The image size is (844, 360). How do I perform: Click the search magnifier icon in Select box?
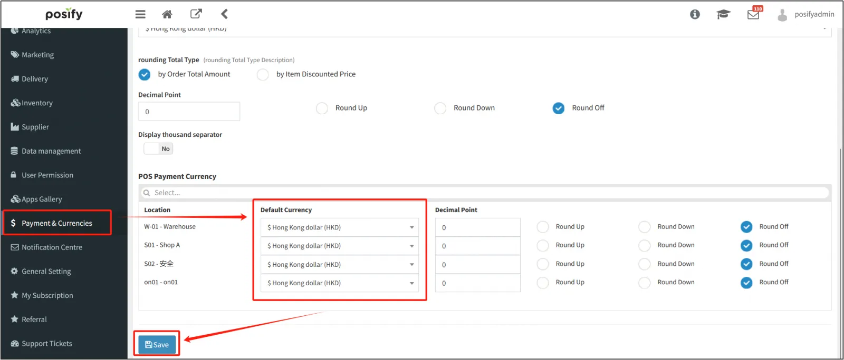[x=147, y=193]
